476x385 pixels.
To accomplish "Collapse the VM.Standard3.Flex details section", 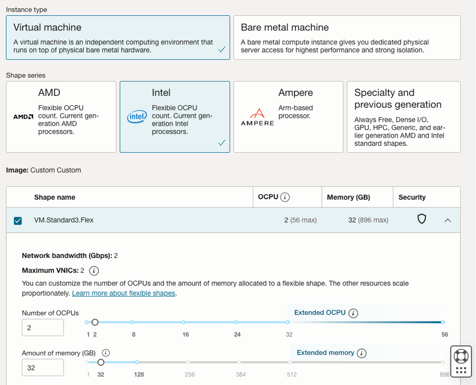I will [448, 219].
